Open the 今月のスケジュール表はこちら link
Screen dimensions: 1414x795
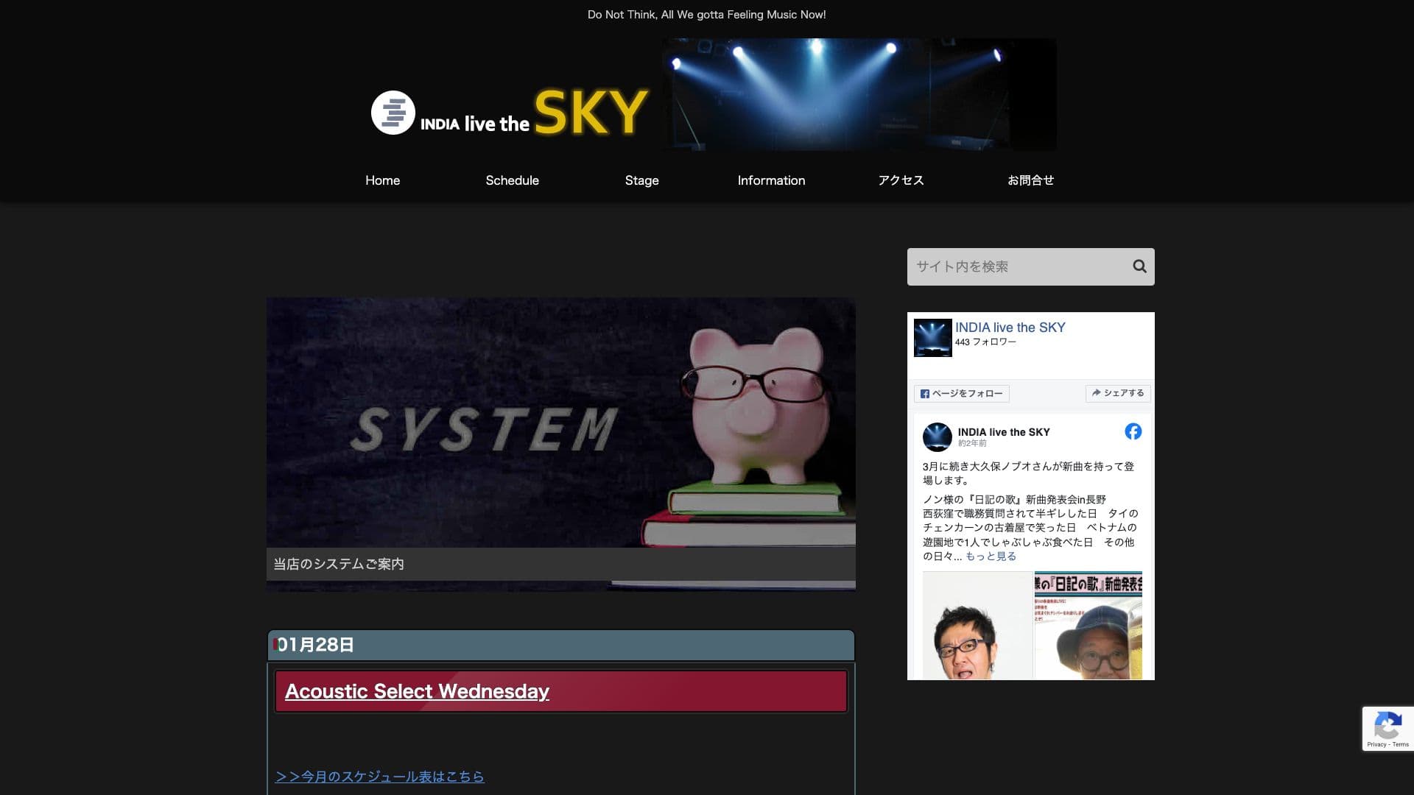tap(381, 777)
